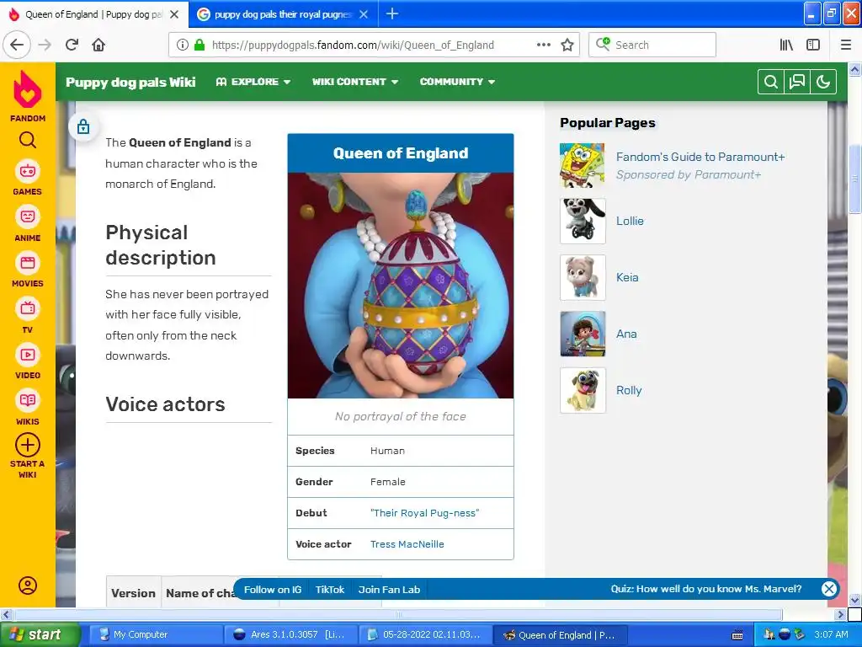862x647 pixels.
Task: Open the Anime section icon
Action: click(28, 217)
